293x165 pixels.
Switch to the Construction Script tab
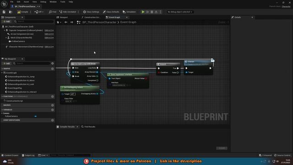(92, 17)
